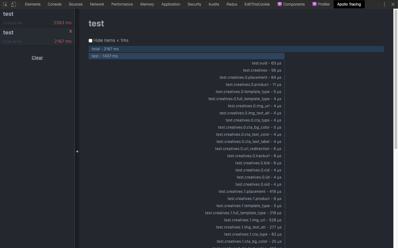Select the test trace at 2393 ms
Screen dimensions: 398x248
tap(37, 18)
